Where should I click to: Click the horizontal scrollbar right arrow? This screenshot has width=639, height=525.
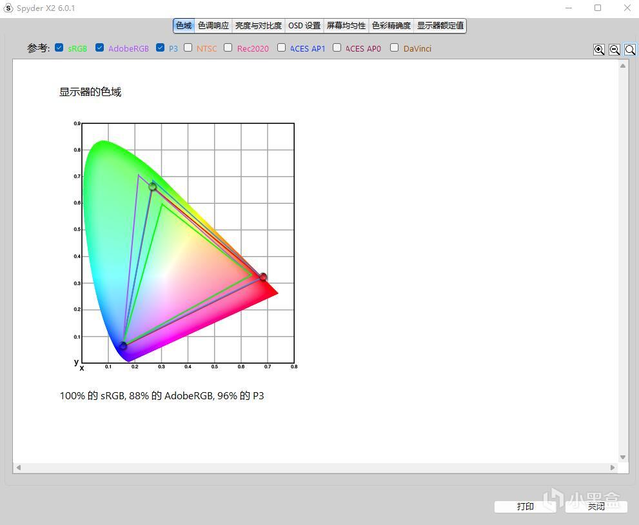coord(613,468)
